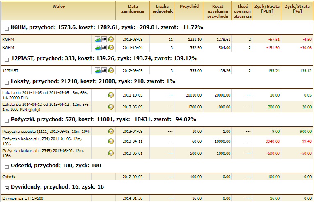Click the -99.40 percent value
314x202 pixels.
pos(306,141)
